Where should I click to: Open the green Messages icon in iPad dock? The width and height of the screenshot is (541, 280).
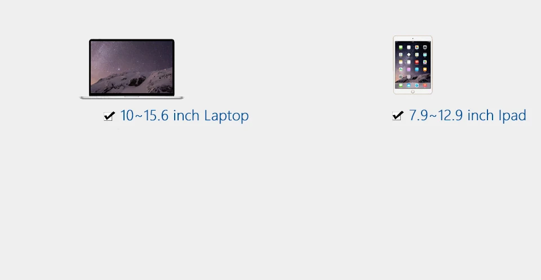coord(401,85)
